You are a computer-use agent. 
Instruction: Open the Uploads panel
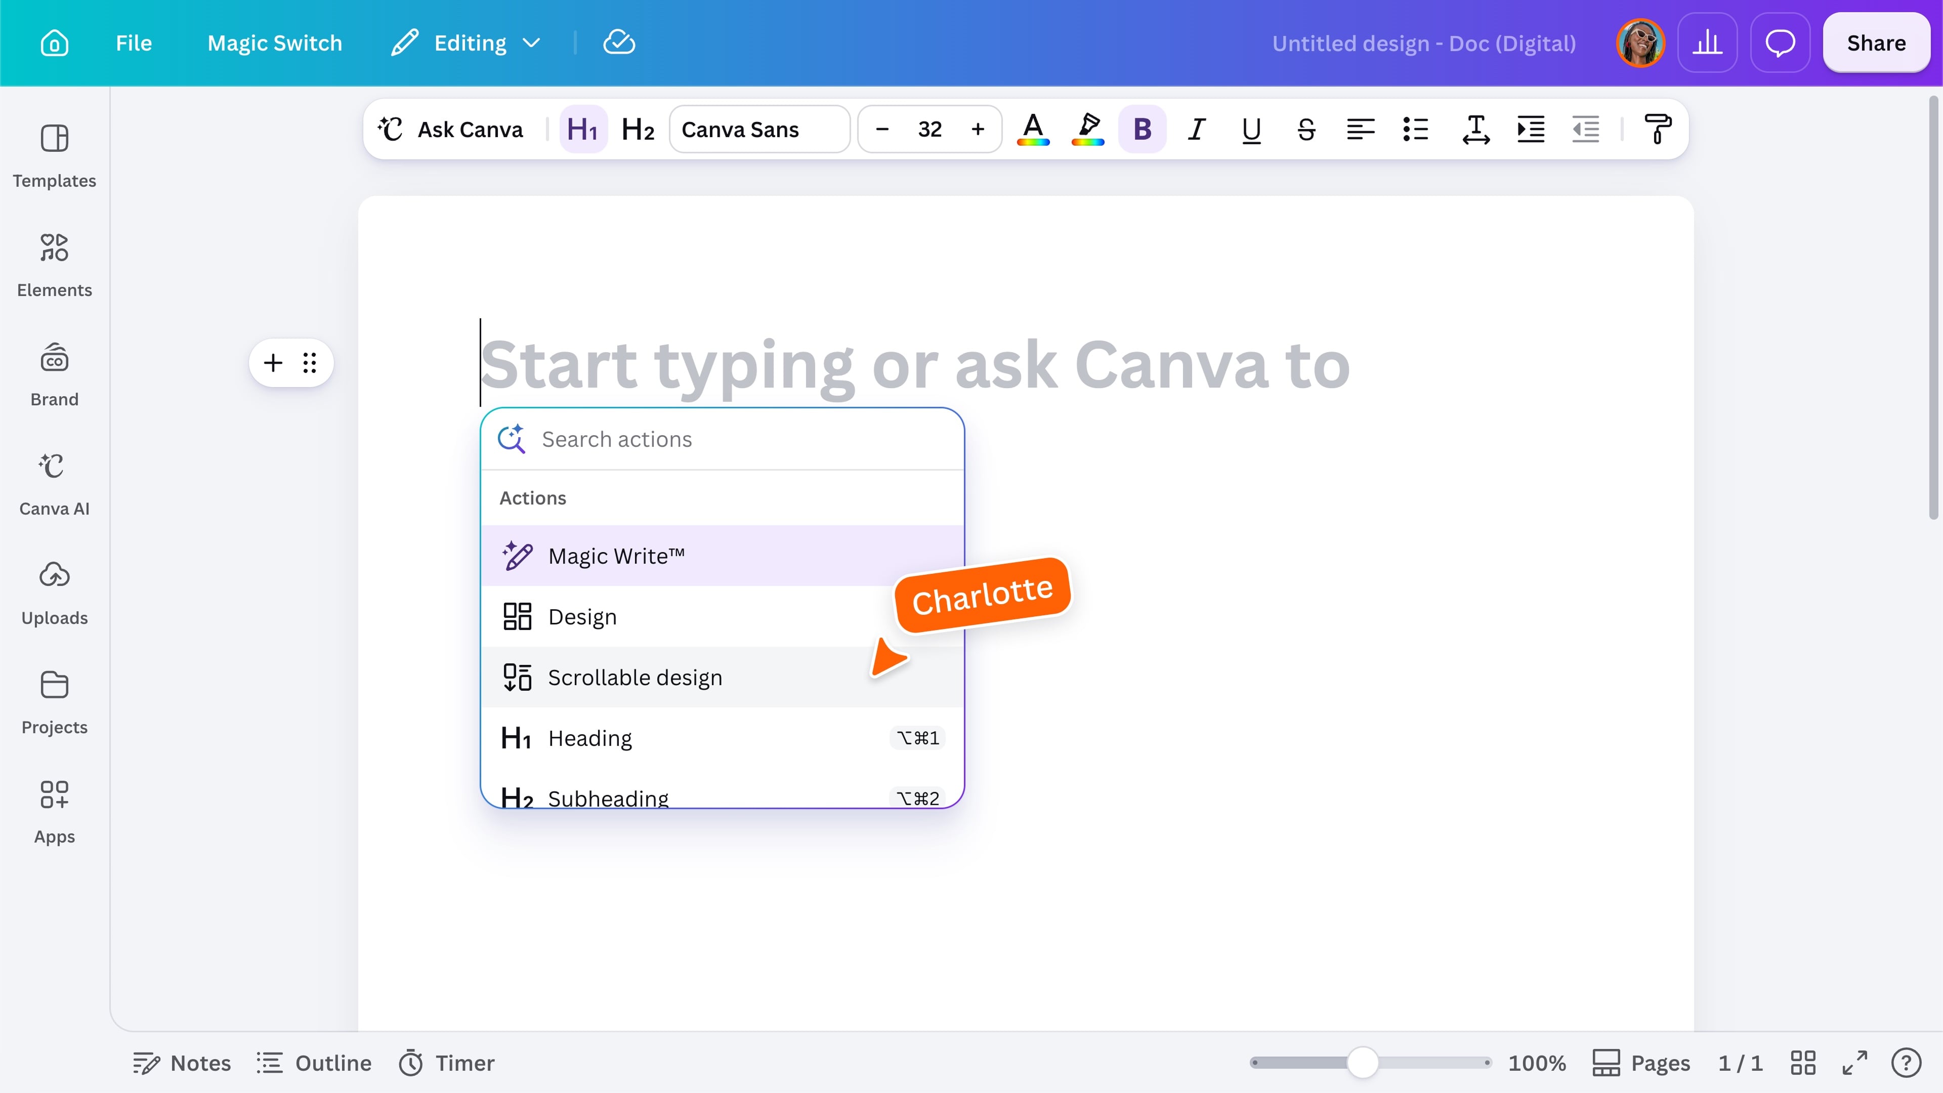coord(54,594)
